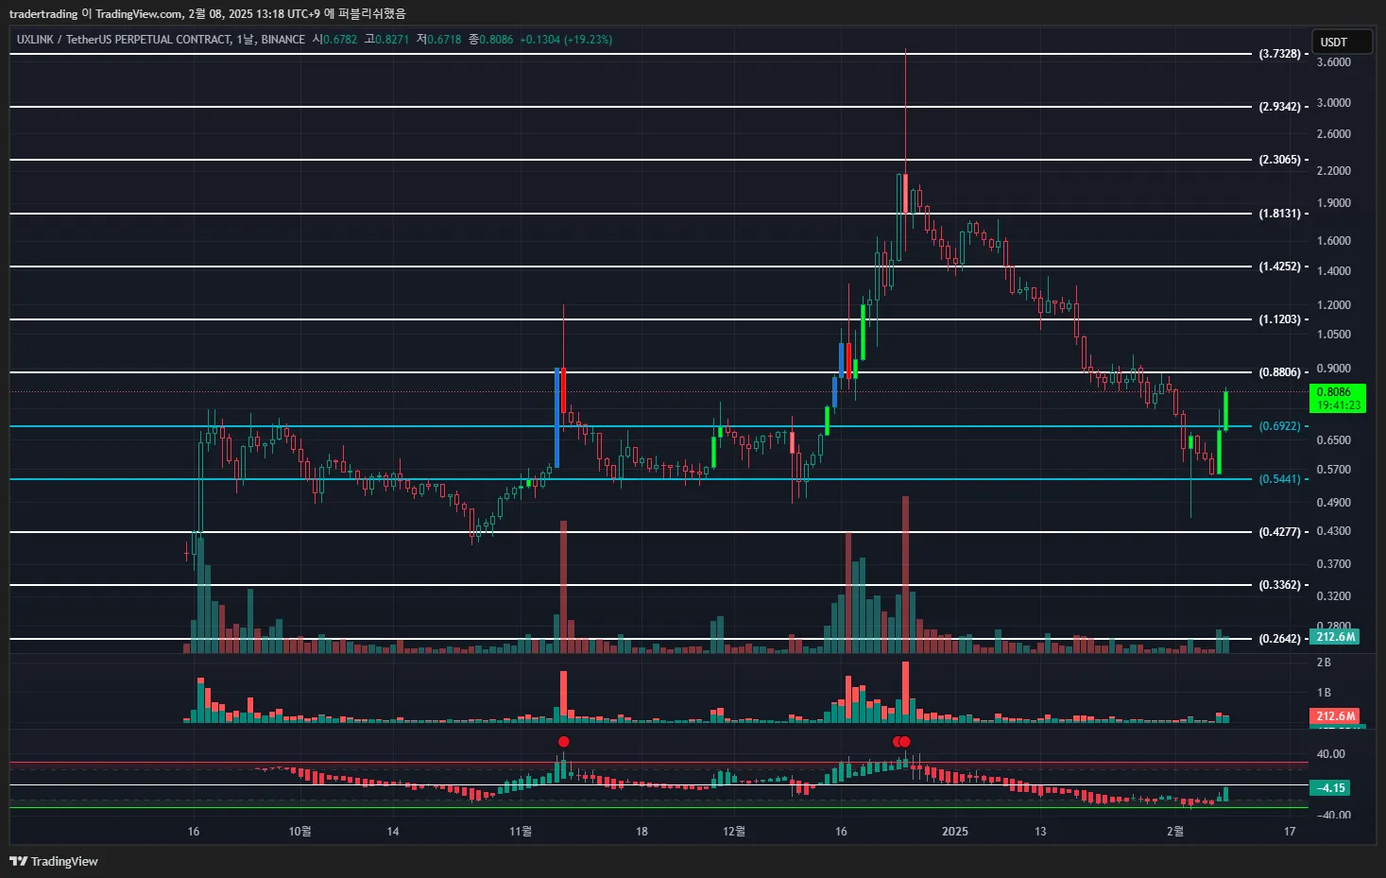Click the 10월 date axis label
1386x878 pixels.
click(x=299, y=832)
